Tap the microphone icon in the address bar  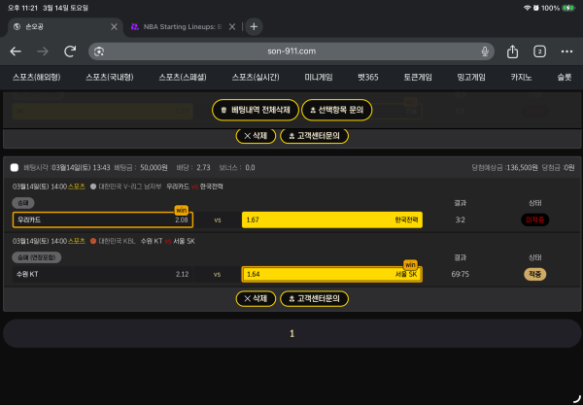coord(485,51)
